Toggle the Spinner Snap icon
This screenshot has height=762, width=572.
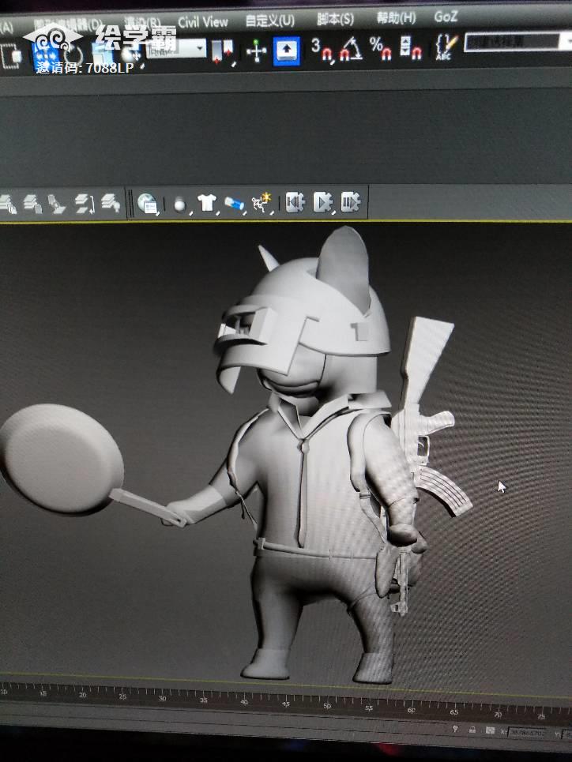pyautogui.click(x=411, y=48)
